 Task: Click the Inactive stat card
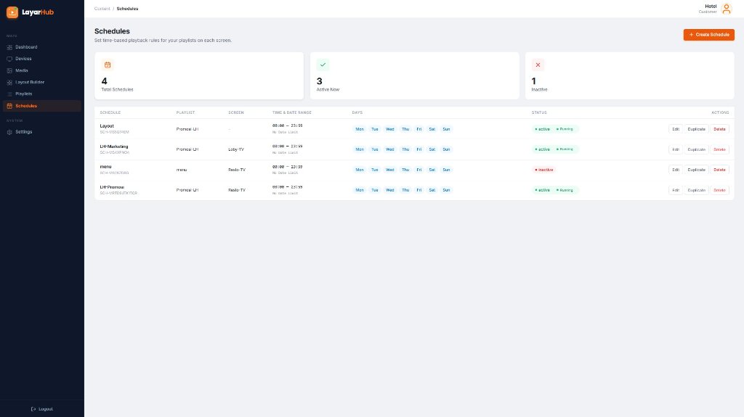(x=630, y=76)
